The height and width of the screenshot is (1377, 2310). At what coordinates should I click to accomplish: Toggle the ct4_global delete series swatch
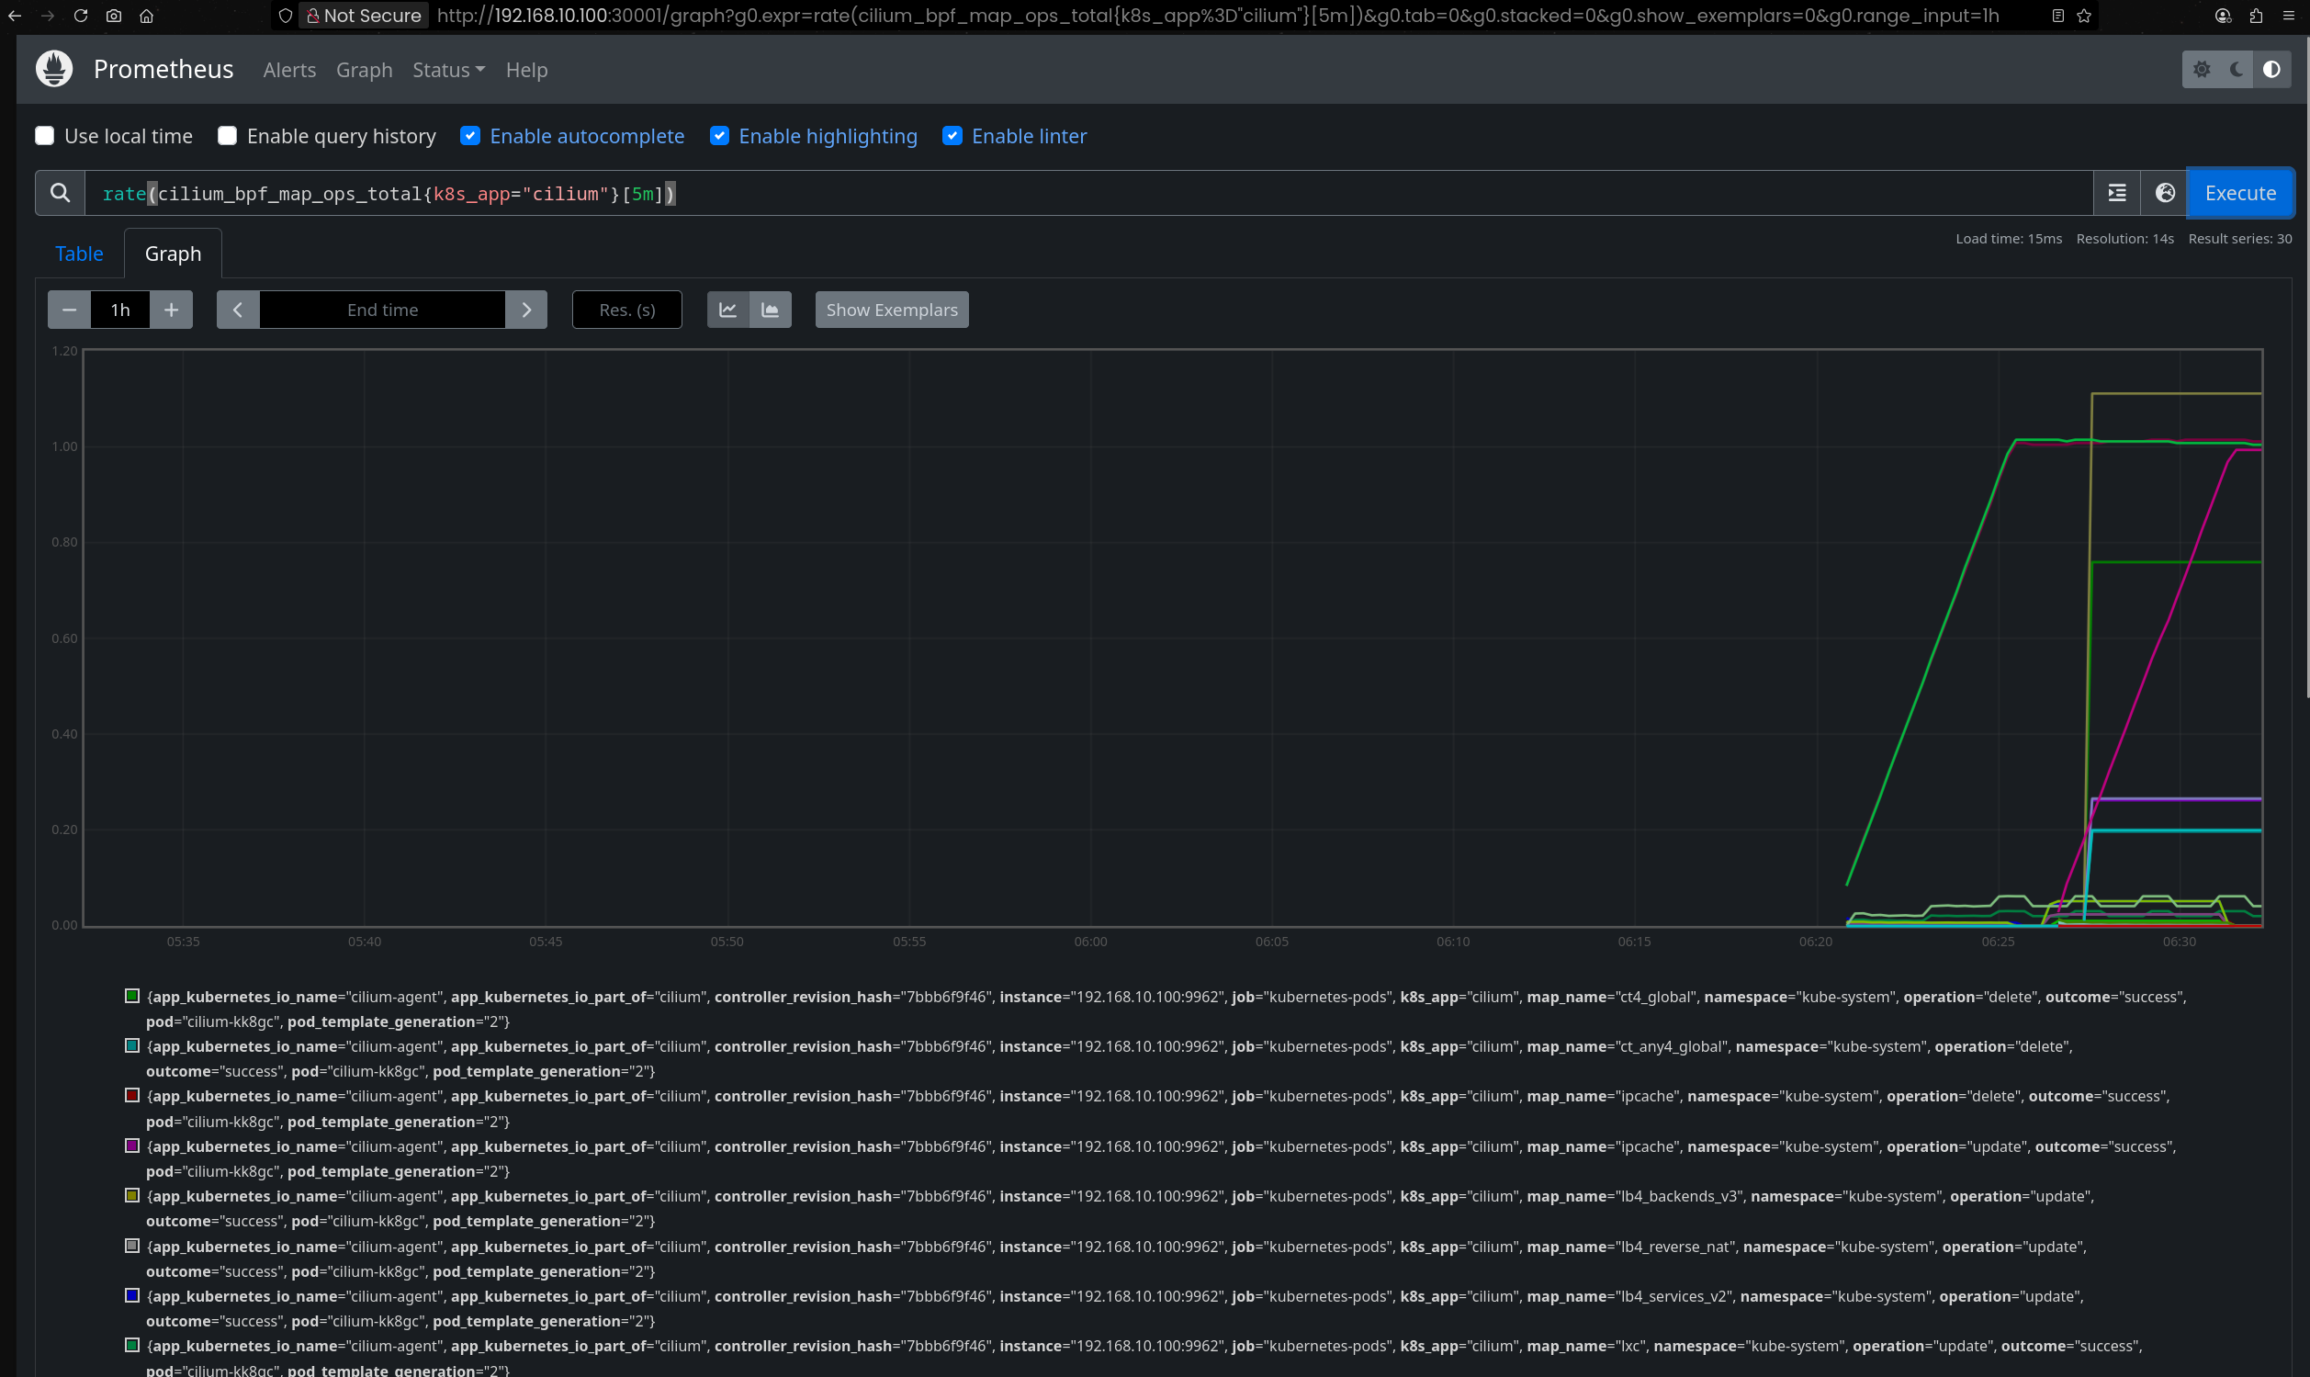(x=132, y=997)
